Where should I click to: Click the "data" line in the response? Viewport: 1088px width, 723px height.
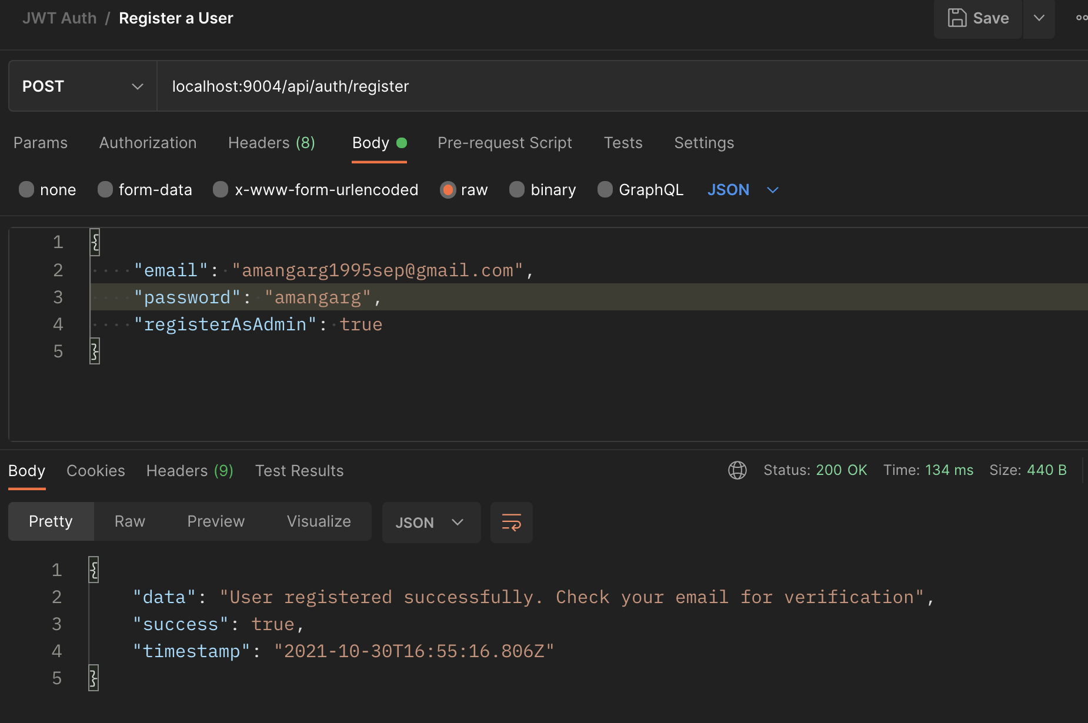coord(533,597)
